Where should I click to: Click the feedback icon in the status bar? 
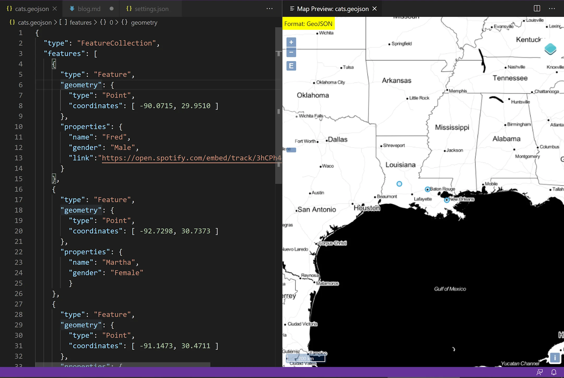point(540,372)
